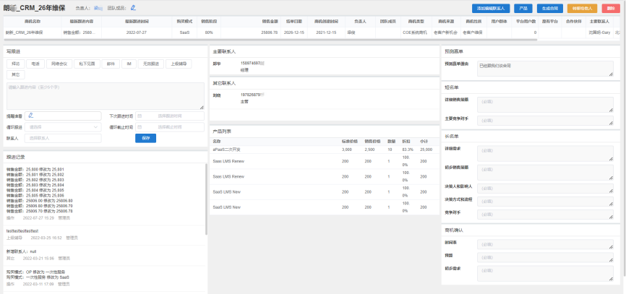Click the 2026-12-15 date cell
This screenshot has width=626, height=294.
[x=293, y=33]
